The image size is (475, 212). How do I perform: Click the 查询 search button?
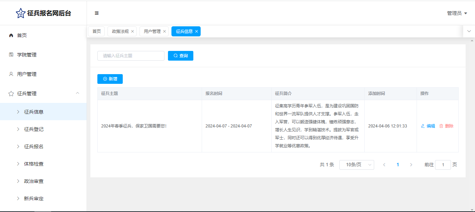pos(180,56)
